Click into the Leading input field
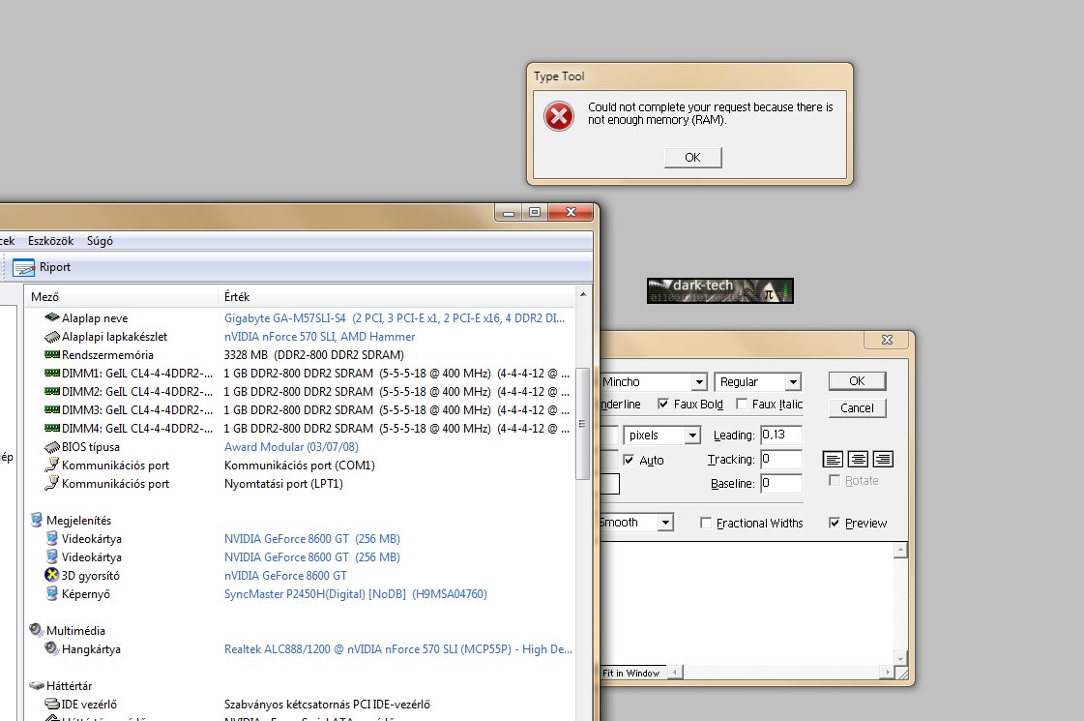1084x721 pixels. pyautogui.click(x=780, y=436)
